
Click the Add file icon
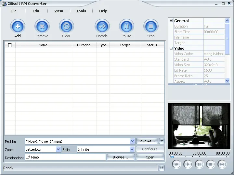(x=18, y=26)
